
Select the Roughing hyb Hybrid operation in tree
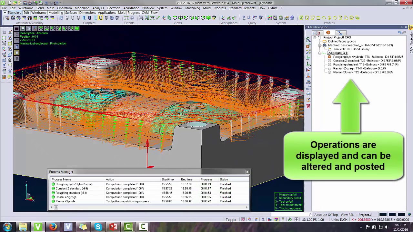click(368, 57)
